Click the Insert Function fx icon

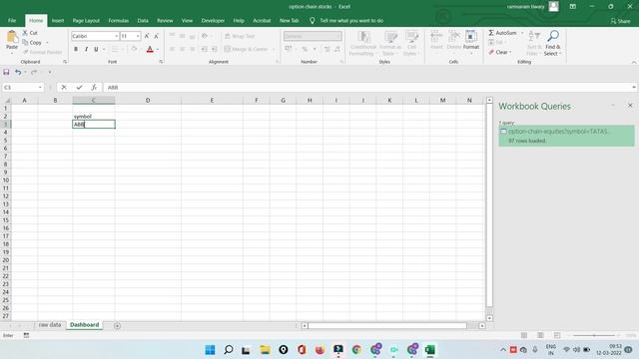tap(94, 87)
